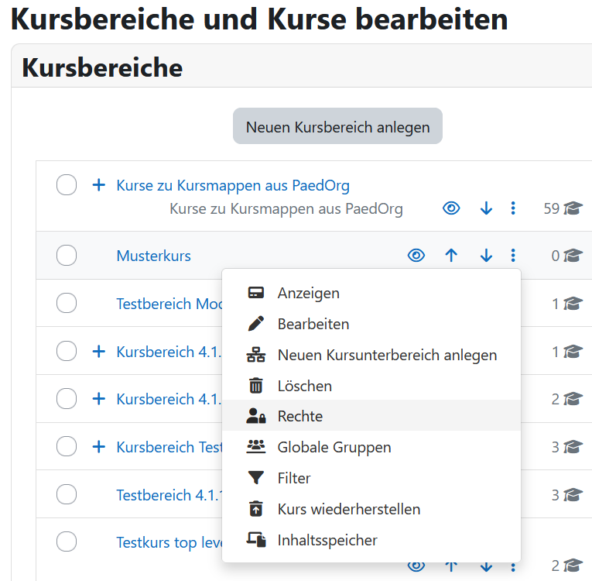Click graduation cap in Testbereich 4.1.1 row
The height and width of the screenshot is (581, 592).
tap(573, 495)
